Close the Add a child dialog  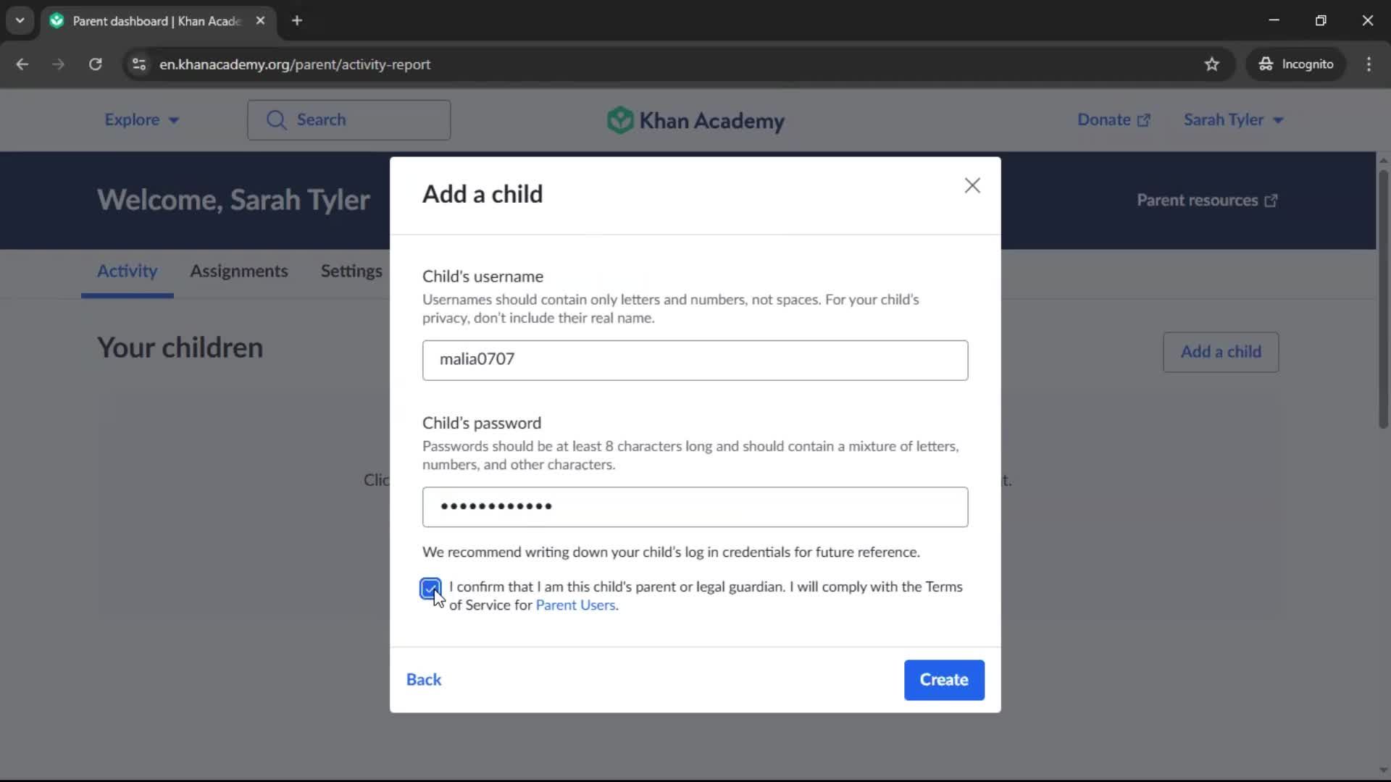(x=972, y=186)
